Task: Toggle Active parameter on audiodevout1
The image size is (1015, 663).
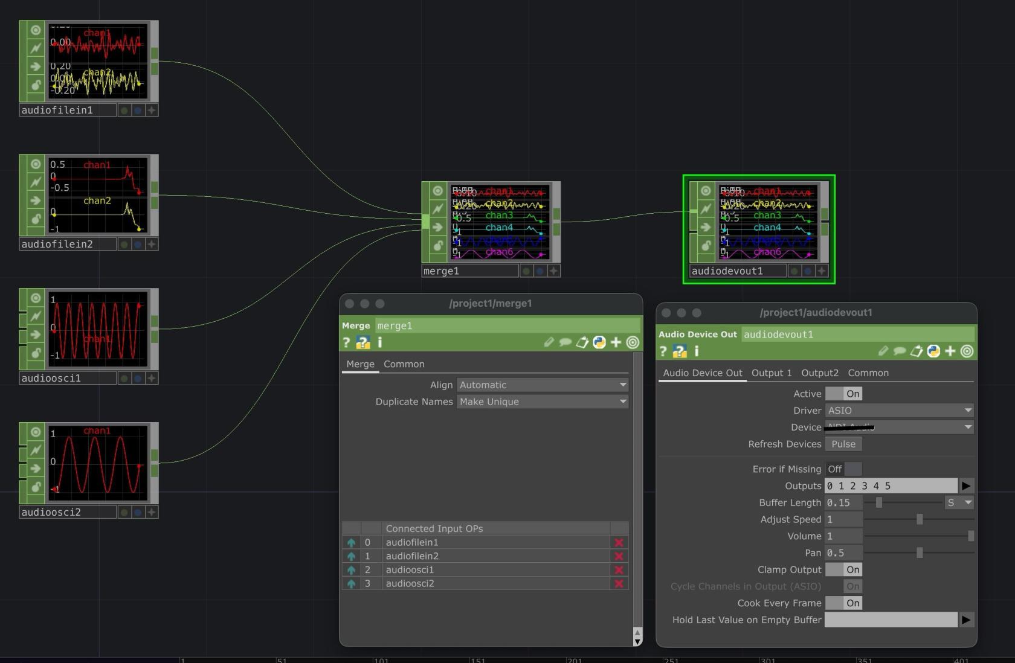Action: (844, 394)
